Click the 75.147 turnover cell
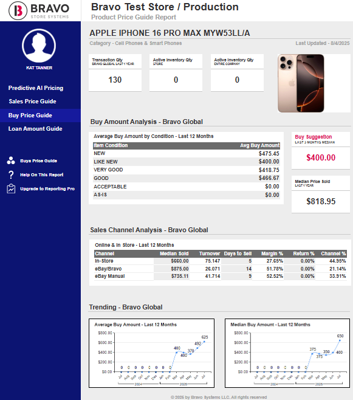Image resolution: width=353 pixels, height=400 pixels. (213, 261)
